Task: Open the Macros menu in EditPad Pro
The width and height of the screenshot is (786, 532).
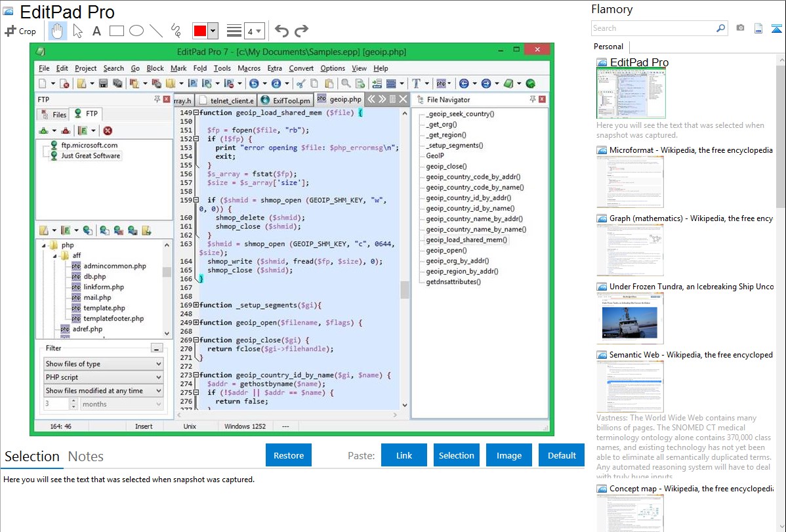Action: (x=249, y=68)
